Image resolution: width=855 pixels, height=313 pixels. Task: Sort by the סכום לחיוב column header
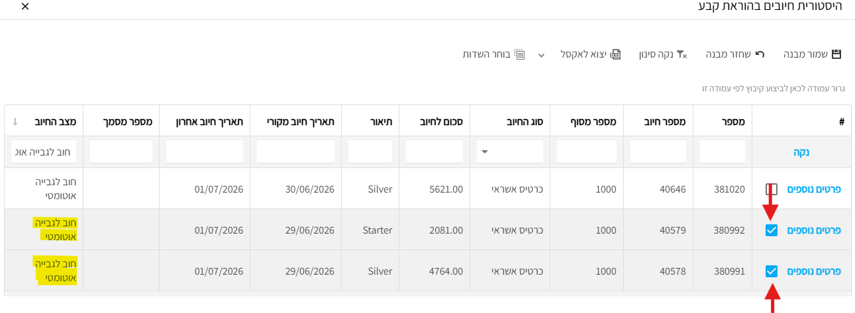(x=441, y=122)
